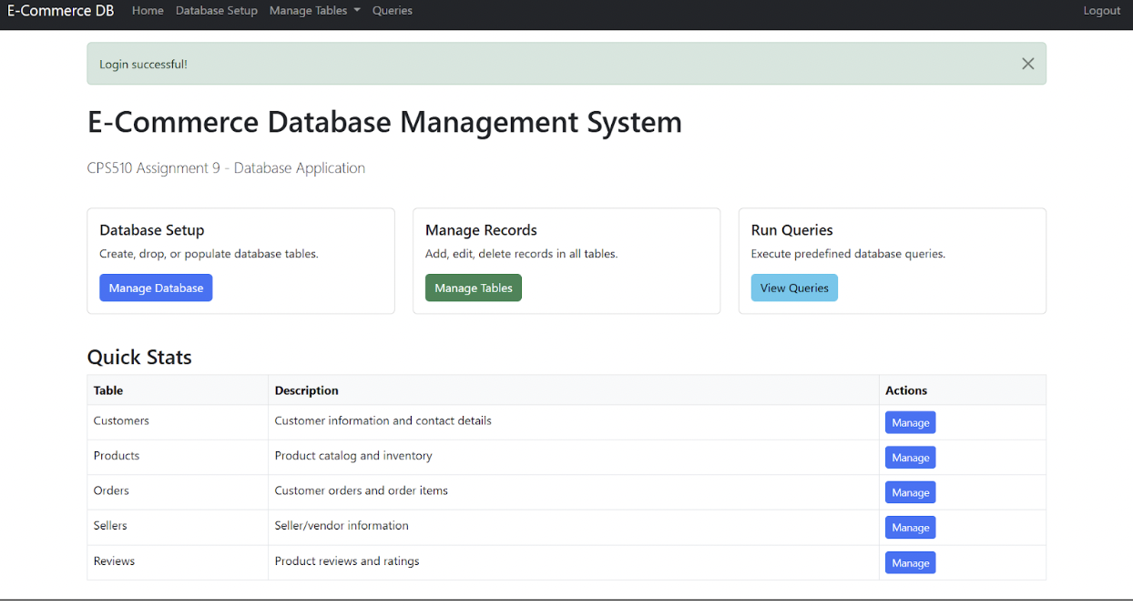Manage the Products table
Viewport: 1133px width, 606px height.
[910, 457]
